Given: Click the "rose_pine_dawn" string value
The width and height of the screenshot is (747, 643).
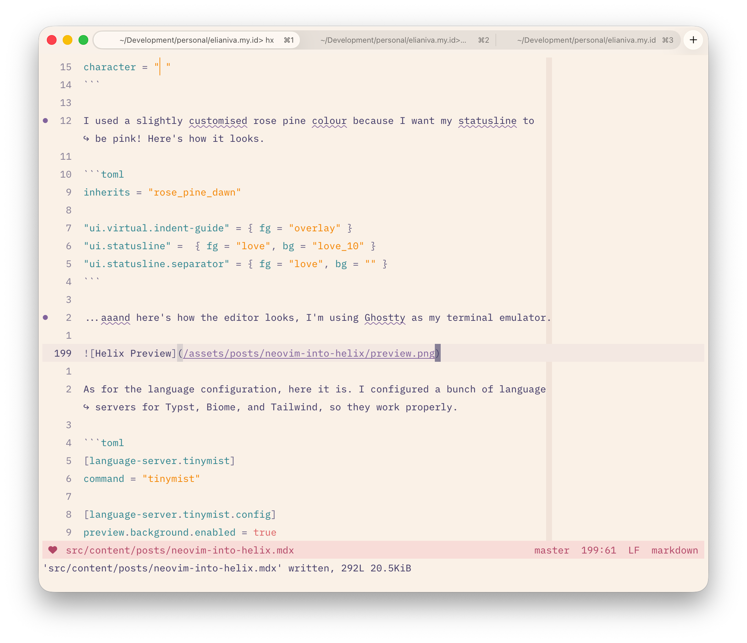Looking at the screenshot, I should (194, 192).
